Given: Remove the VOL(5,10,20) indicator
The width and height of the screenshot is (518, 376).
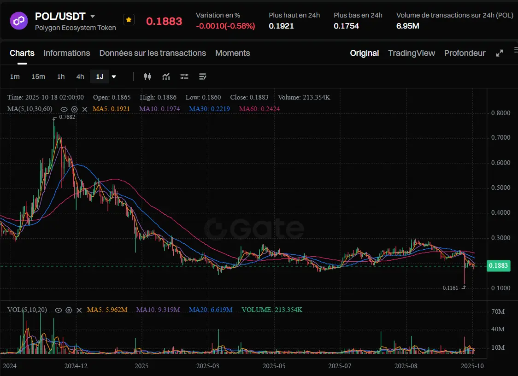Looking at the screenshot, I should pyautogui.click(x=79, y=310).
